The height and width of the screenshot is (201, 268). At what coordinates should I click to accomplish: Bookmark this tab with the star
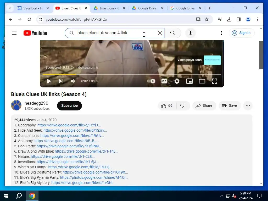tap(207, 19)
